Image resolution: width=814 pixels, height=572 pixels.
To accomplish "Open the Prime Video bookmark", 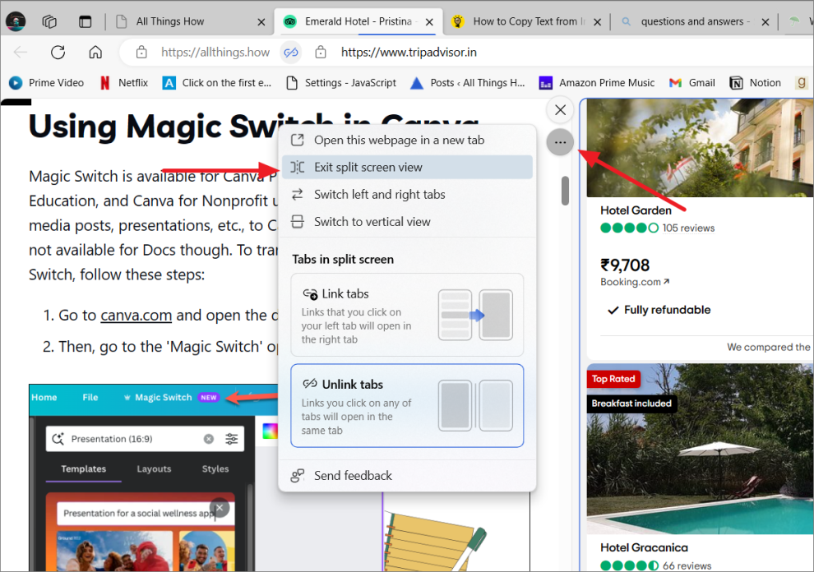I will (47, 82).
